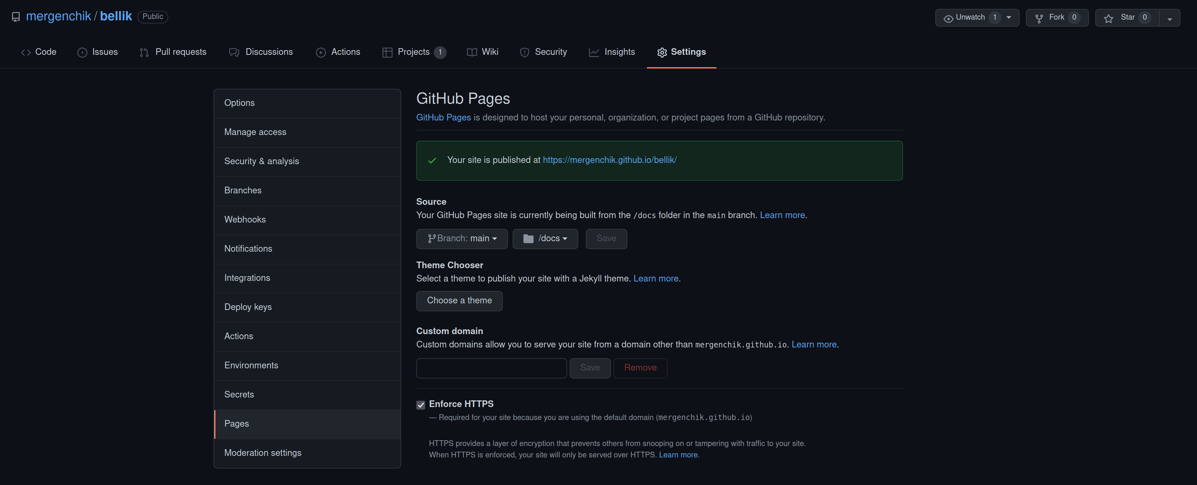
Task: Toggle the Enforce HTTPS checkbox
Action: click(420, 405)
